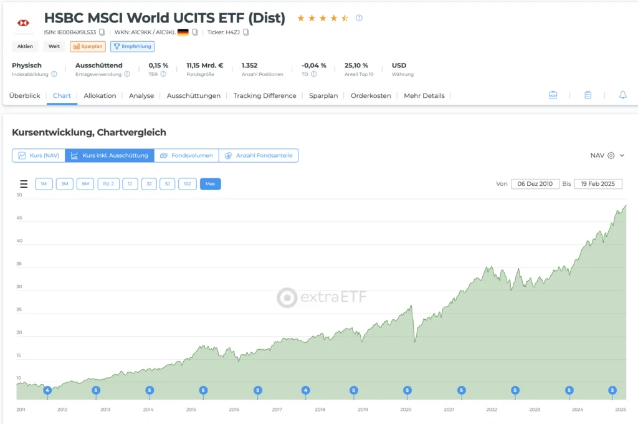Click the 2012 distribution marker
The width and height of the screenshot is (638, 424).
[x=96, y=390]
